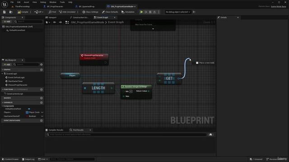Click the HasGameStarted? Boolean type color pill
This screenshot has height=162, width=289.
click(x=27, y=116)
